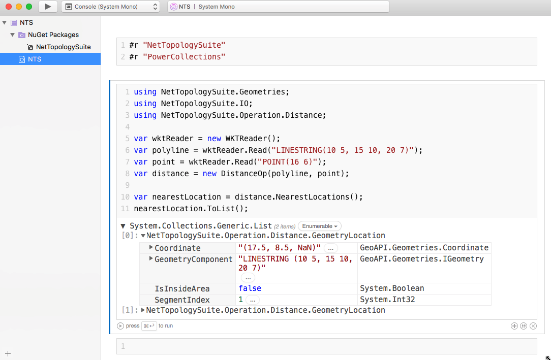Click the add new cell plus icon
The height and width of the screenshot is (360, 551).
[514, 326]
